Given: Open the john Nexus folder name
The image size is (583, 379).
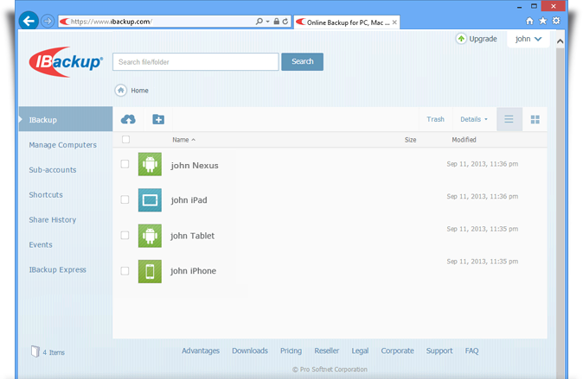Looking at the screenshot, I should point(195,165).
